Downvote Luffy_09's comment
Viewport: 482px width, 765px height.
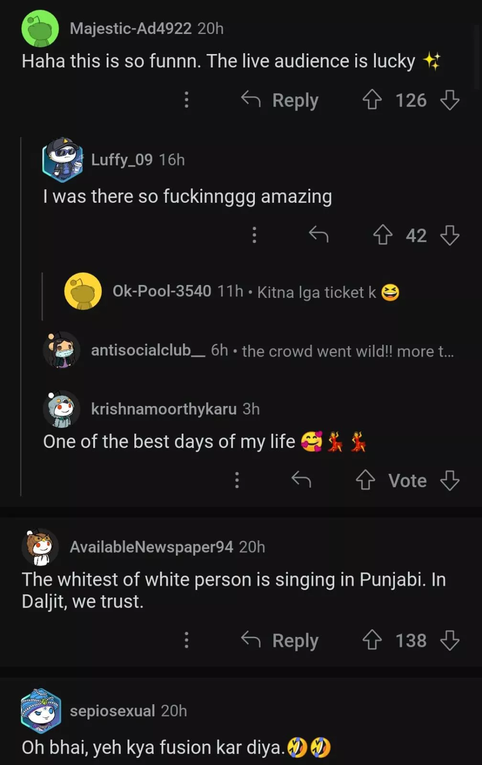click(449, 235)
